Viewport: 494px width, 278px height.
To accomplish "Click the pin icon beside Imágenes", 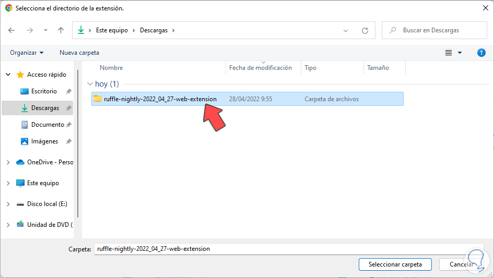I will pyautogui.click(x=68, y=141).
